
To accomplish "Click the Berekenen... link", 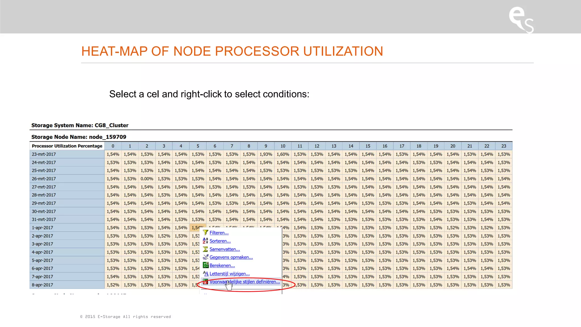I will (x=222, y=265).
